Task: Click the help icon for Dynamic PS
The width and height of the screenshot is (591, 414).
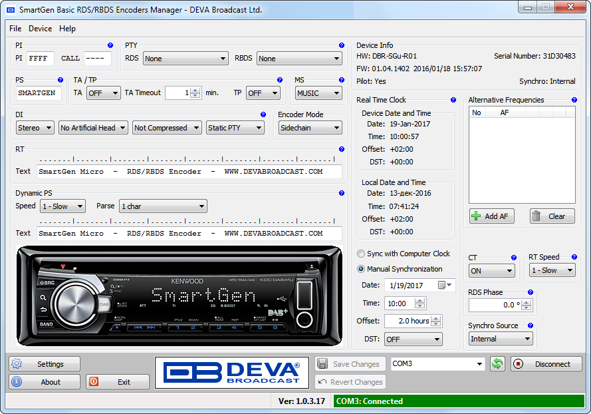Action: [341, 193]
